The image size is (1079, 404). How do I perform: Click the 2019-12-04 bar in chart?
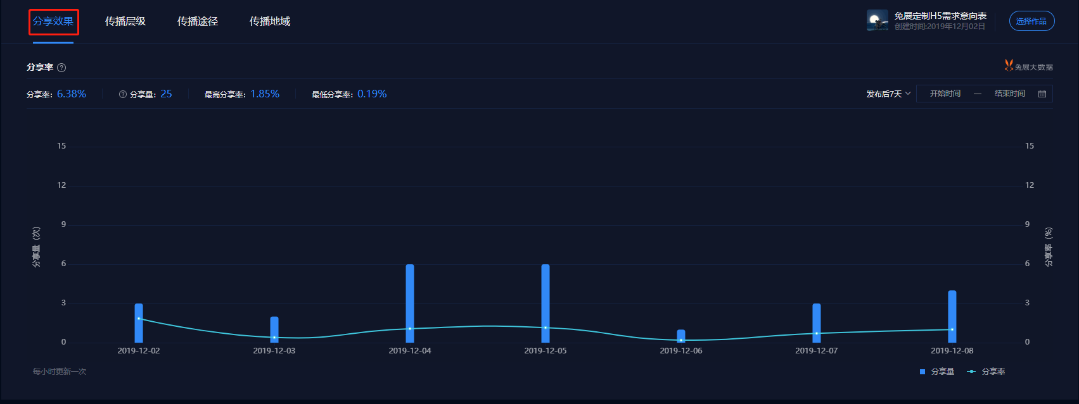[410, 303]
